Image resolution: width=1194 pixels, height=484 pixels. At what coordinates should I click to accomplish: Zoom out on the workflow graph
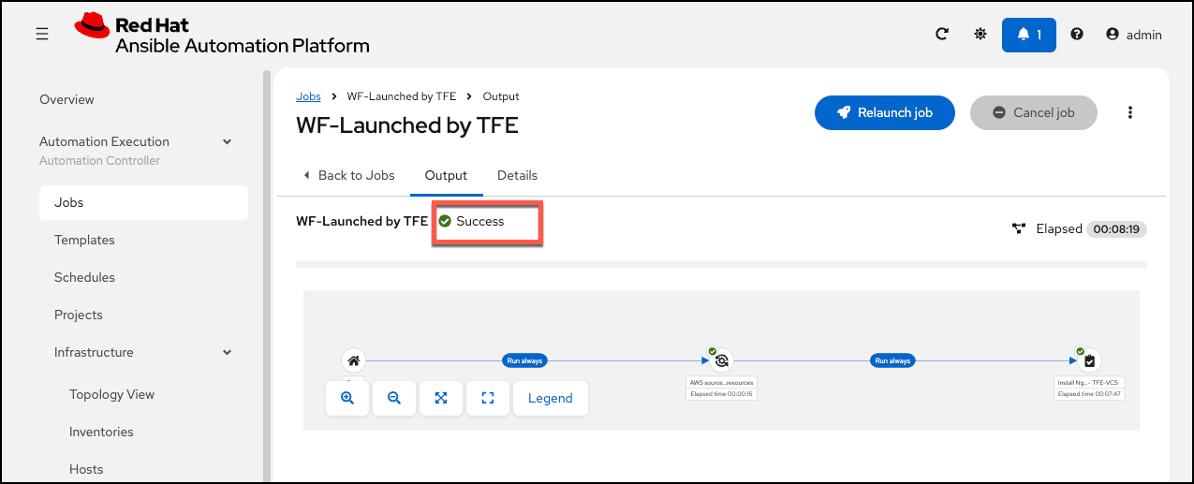coord(394,398)
